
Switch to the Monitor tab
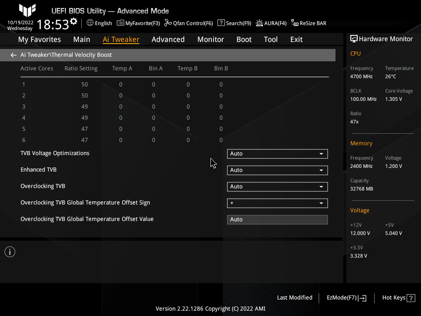tap(210, 39)
